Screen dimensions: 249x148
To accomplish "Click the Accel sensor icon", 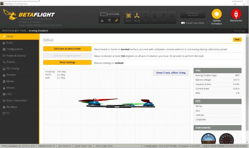I will click(x=137, y=16).
